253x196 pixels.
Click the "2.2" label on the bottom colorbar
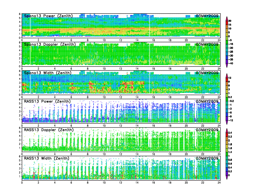[x=230, y=136]
